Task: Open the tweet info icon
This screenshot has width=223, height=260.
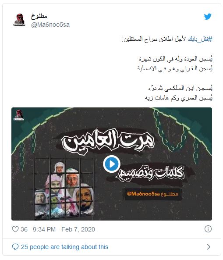Action: pos(208,229)
